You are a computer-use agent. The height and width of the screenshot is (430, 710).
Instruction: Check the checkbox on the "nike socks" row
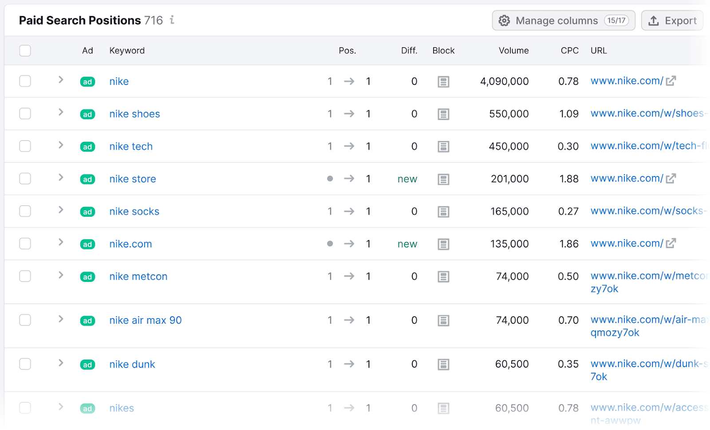pos(25,211)
